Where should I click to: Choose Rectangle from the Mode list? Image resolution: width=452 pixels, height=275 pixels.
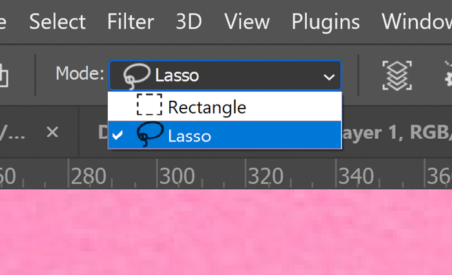tap(207, 107)
